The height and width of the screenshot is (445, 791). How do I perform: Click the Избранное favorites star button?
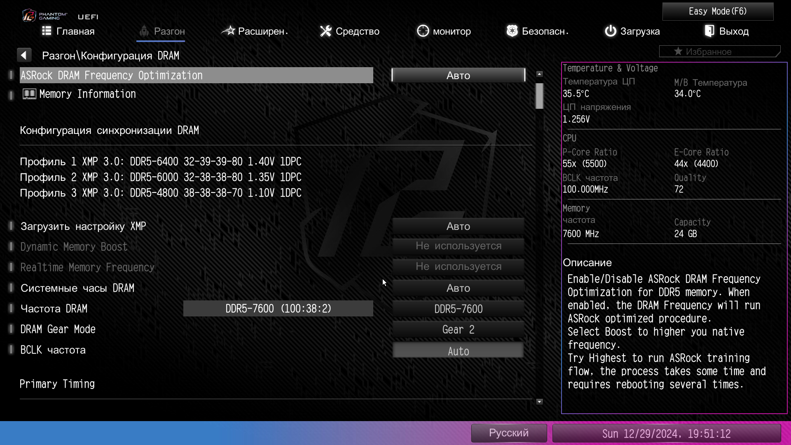point(719,52)
